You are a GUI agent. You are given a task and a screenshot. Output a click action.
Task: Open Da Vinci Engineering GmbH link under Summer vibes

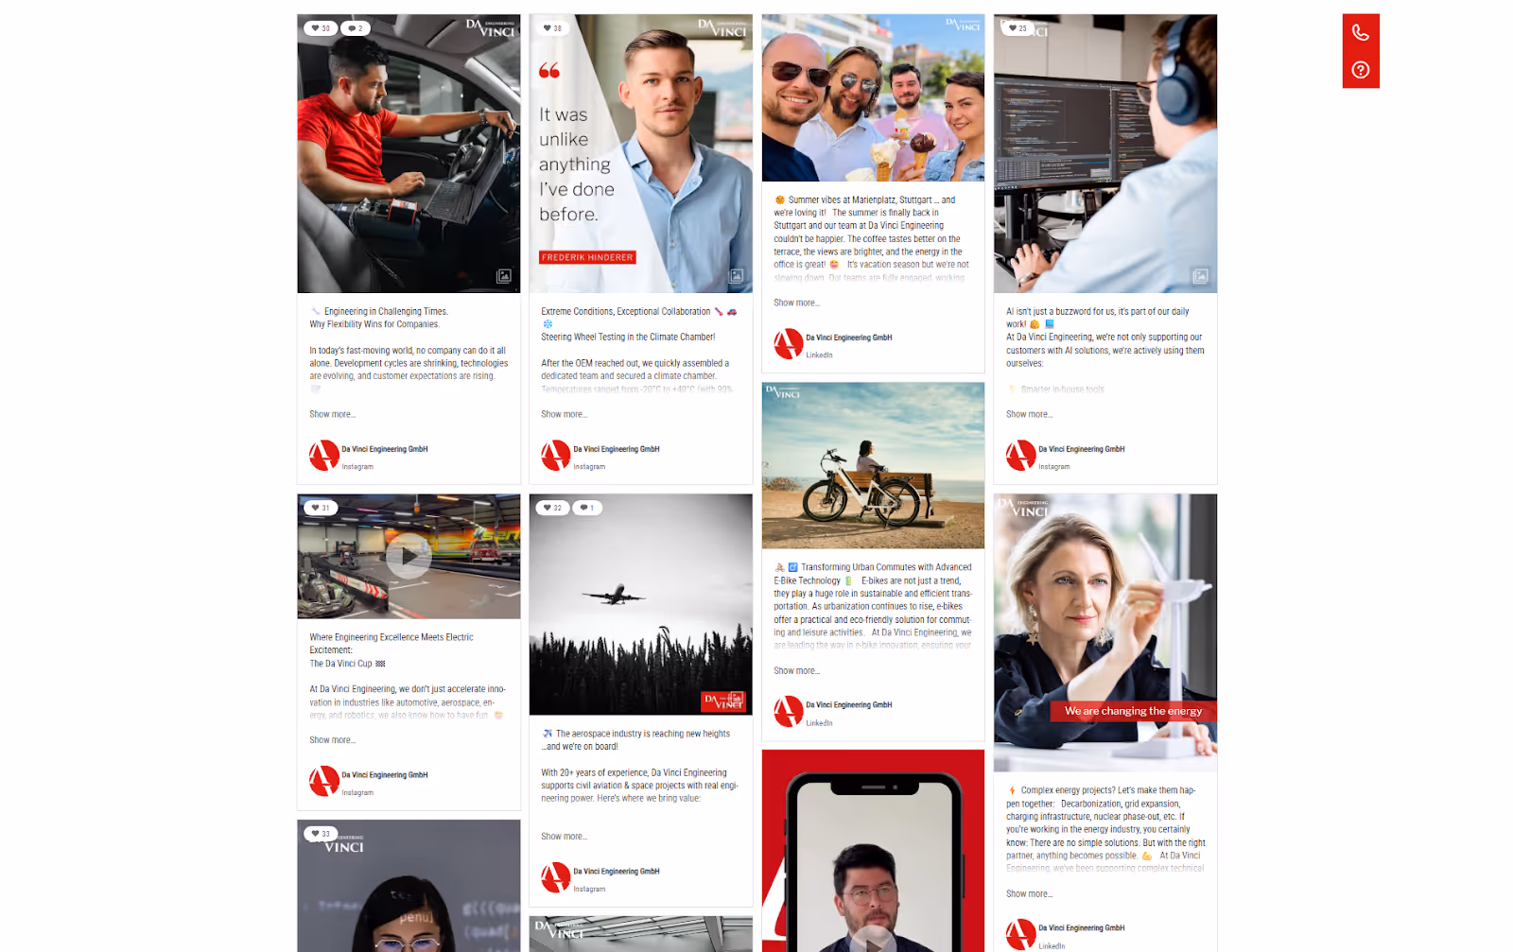point(849,338)
